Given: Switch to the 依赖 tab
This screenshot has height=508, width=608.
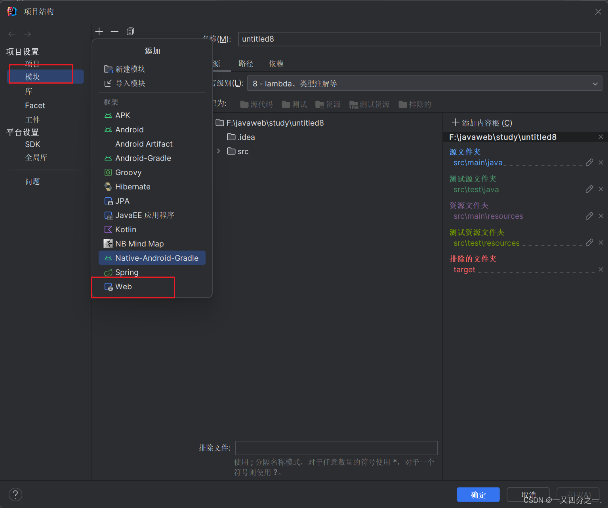Looking at the screenshot, I should click(276, 63).
